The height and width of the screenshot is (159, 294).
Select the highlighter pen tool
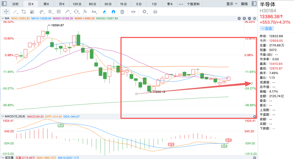[105, 12]
